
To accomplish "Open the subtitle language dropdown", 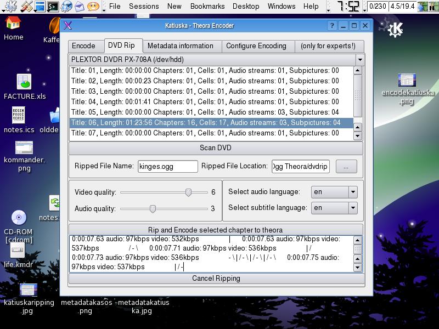I will click(x=353, y=208).
